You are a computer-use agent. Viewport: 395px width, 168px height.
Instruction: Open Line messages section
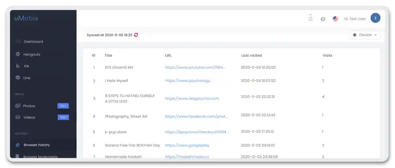coord(27,78)
